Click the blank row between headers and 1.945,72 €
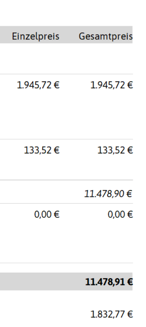146x327 pixels. [66, 58]
